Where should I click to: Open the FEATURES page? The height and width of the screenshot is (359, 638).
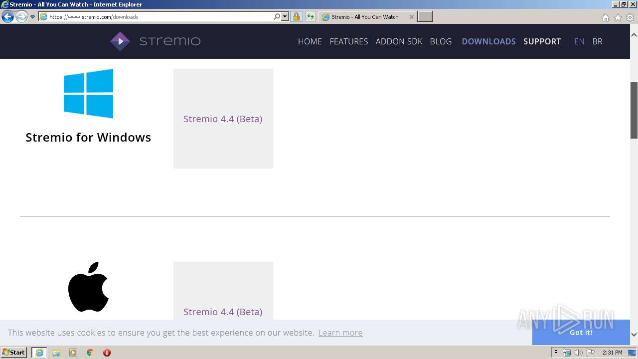[349, 41]
